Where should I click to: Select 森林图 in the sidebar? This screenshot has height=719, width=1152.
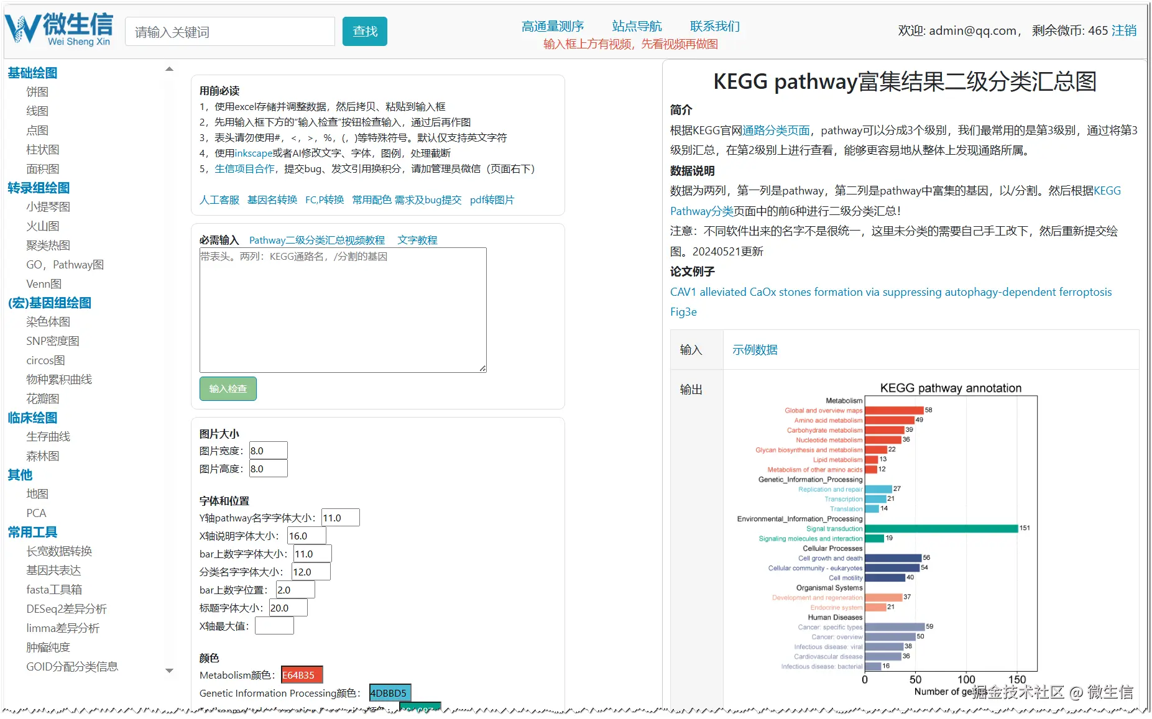[x=43, y=456]
